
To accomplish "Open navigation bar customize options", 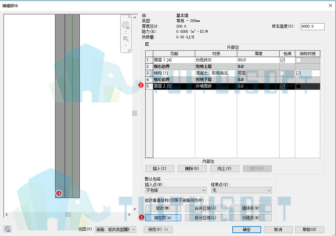I will point(129,50).
